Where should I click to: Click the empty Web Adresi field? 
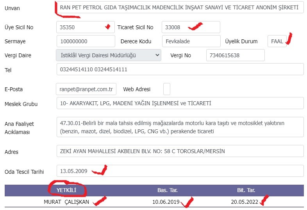pos(167,89)
